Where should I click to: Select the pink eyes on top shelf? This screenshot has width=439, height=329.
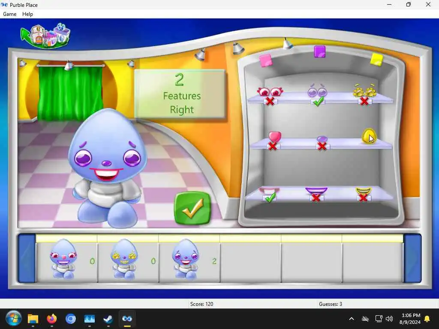(x=270, y=92)
